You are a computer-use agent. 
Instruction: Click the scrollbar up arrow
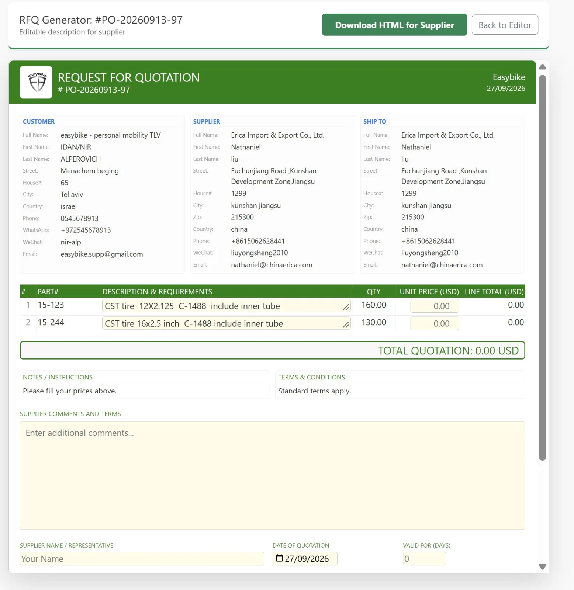(542, 67)
